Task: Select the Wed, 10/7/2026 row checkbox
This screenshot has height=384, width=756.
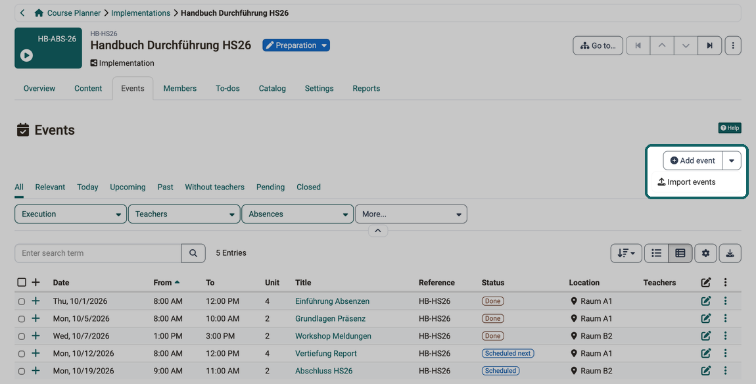Action: coord(21,336)
